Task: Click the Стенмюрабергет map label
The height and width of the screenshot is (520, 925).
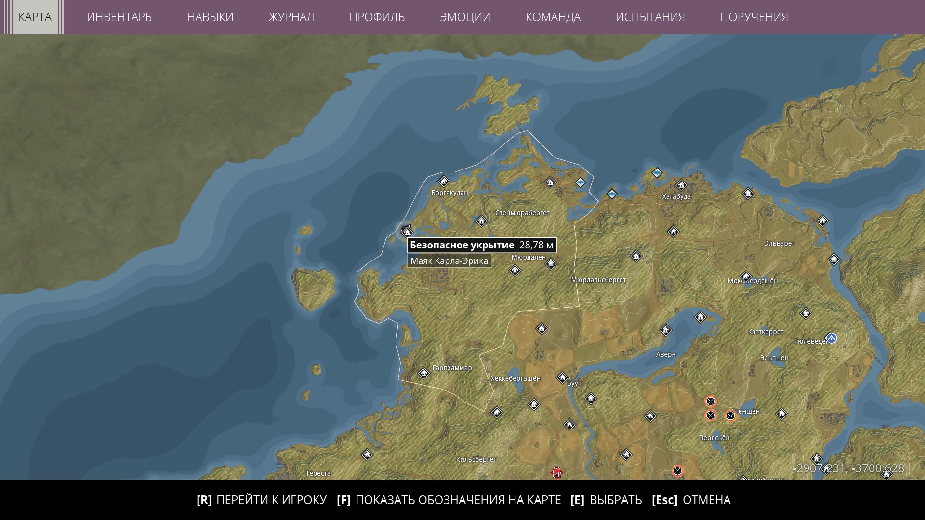Action: tap(522, 213)
